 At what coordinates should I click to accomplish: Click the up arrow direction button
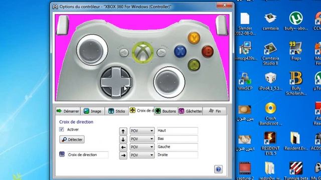click(x=123, y=131)
